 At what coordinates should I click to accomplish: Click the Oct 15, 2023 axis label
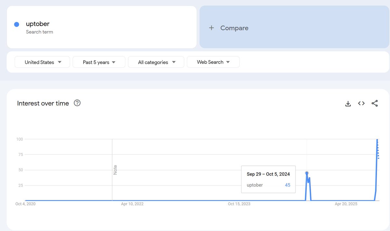(239, 204)
